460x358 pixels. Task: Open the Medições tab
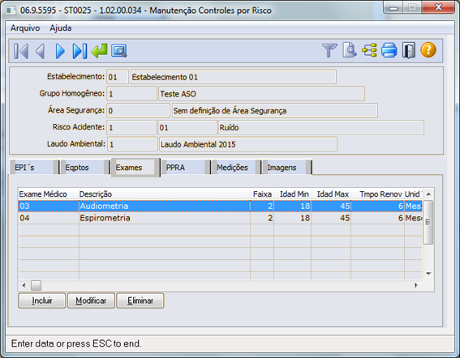236,168
